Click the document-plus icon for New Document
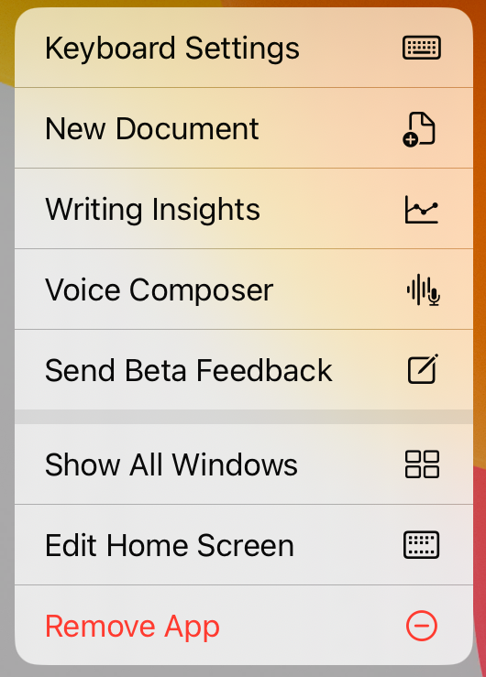486x677 pixels. pos(419,129)
